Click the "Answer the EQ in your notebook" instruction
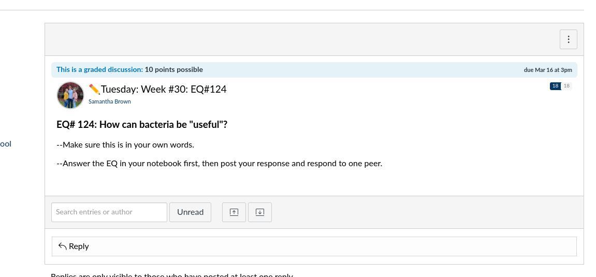The height and width of the screenshot is (277, 596). coord(219,164)
